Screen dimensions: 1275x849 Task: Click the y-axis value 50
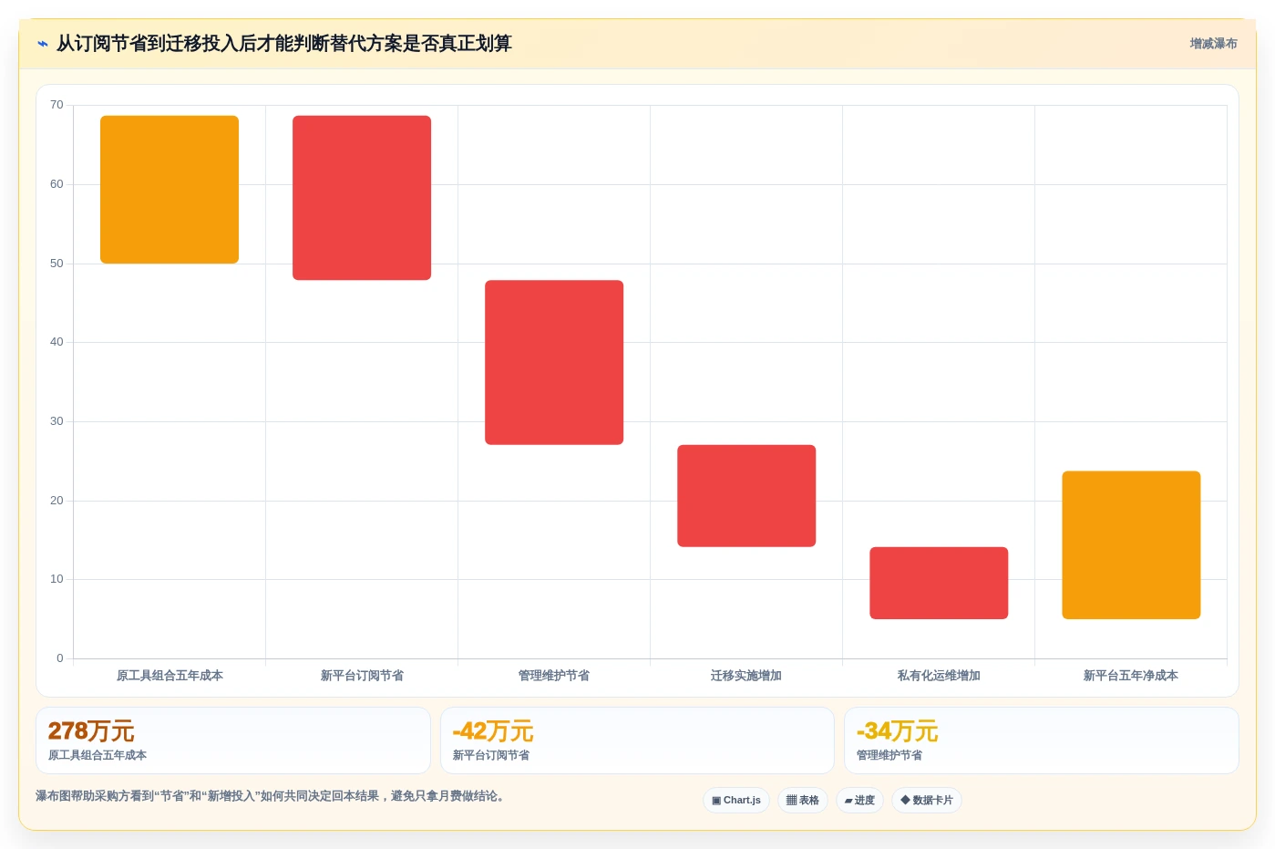coord(57,264)
